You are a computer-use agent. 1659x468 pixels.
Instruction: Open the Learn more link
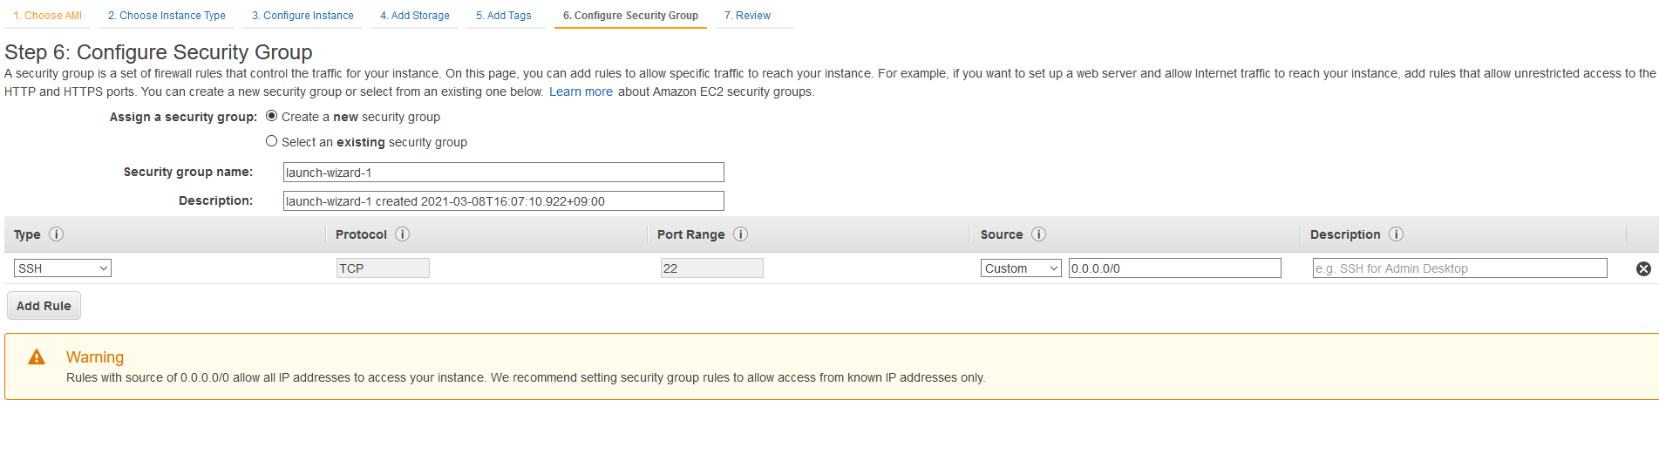click(x=581, y=92)
